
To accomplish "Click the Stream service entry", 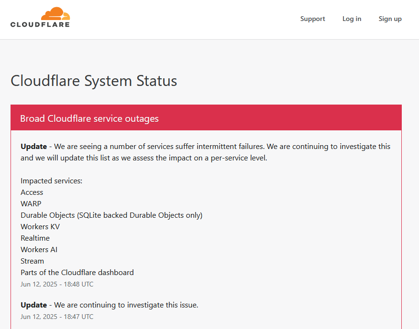I will pyautogui.click(x=32, y=261).
